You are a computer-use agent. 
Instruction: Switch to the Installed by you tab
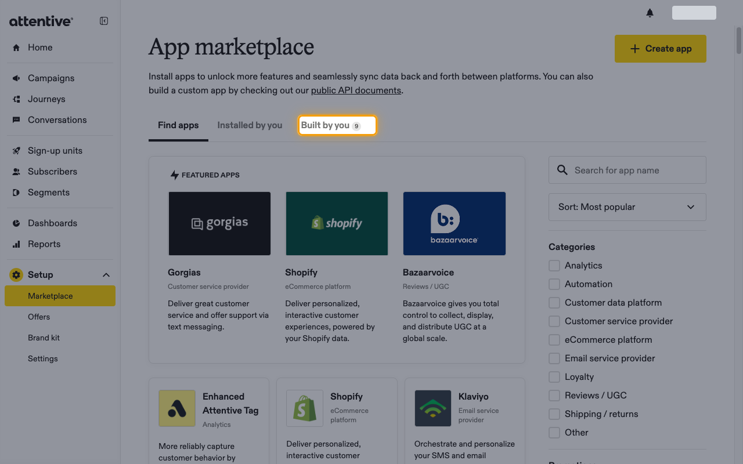(250, 125)
